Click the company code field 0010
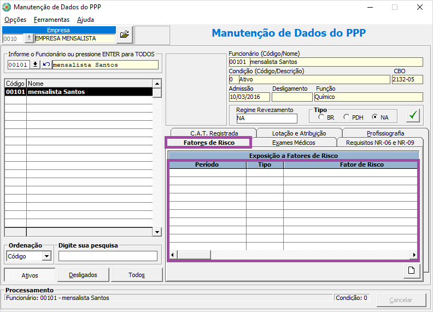433x312 pixels. (x=13, y=38)
